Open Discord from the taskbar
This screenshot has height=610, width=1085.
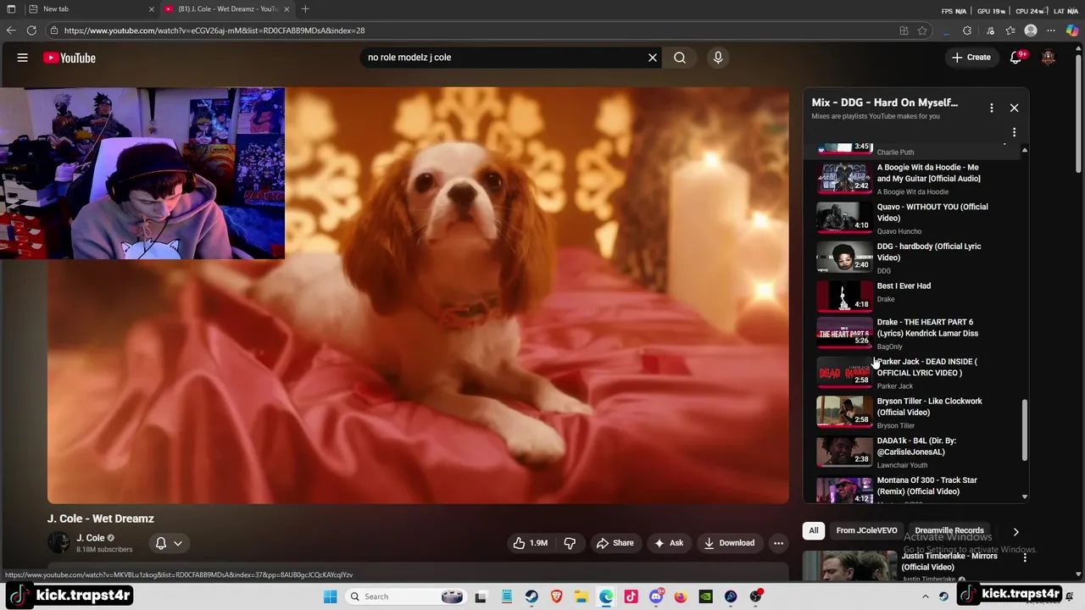656,596
